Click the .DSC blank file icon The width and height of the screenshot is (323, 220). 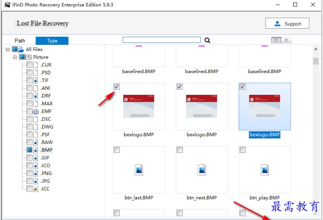(36, 119)
